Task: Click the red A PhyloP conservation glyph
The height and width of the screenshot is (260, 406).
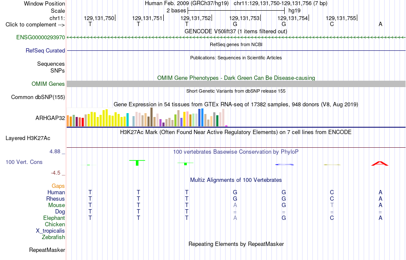Action: (380, 164)
